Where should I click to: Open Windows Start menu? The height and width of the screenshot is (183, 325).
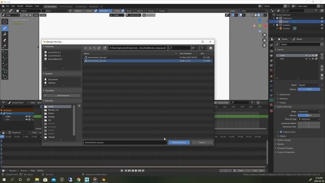click(4, 179)
